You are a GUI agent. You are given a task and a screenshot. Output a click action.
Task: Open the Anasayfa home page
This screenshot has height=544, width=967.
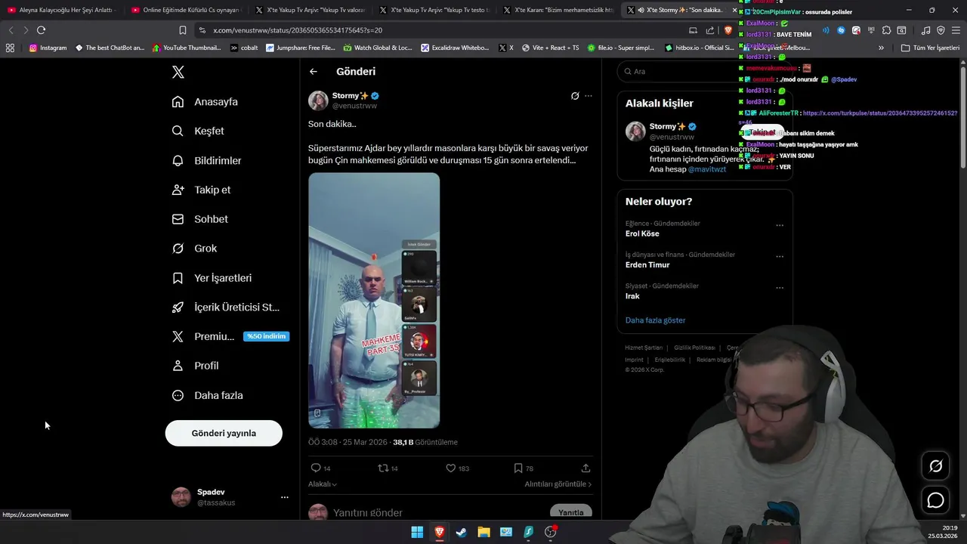(x=205, y=101)
